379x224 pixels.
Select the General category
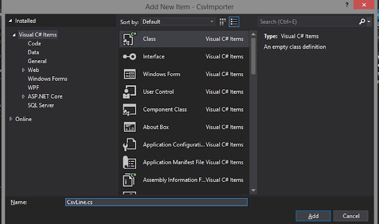coord(37,61)
